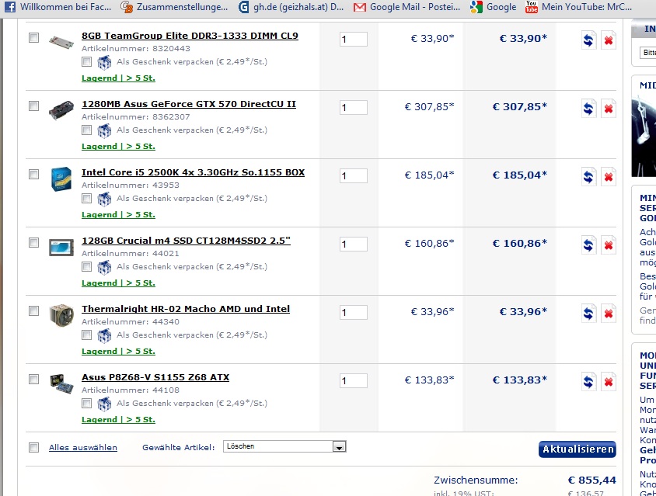
Task: Click quantity field for Asus P8Z68-V
Action: [354, 380]
